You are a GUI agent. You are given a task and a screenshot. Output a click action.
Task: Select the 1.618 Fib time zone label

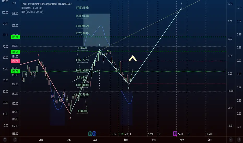(151, 134)
